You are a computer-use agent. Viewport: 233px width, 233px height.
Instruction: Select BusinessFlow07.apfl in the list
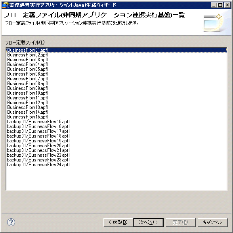[x=116, y=79]
